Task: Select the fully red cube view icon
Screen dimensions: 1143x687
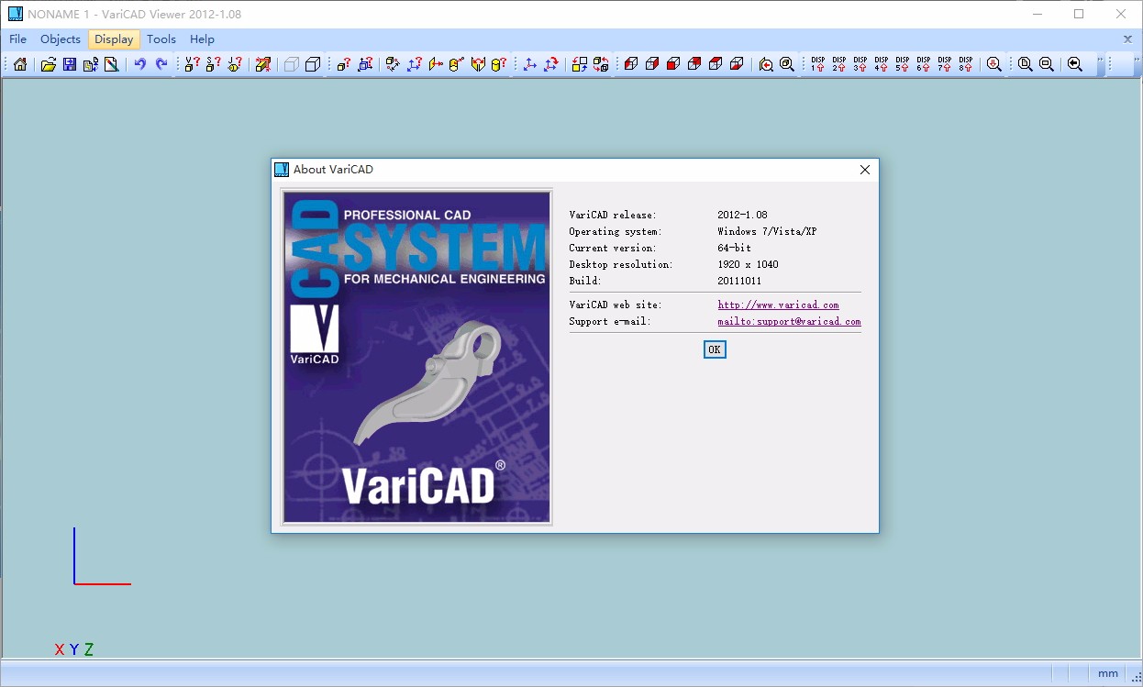Action: pos(672,64)
